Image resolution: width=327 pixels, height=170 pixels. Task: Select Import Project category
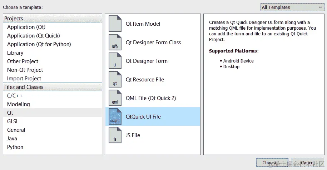pyautogui.click(x=53, y=78)
